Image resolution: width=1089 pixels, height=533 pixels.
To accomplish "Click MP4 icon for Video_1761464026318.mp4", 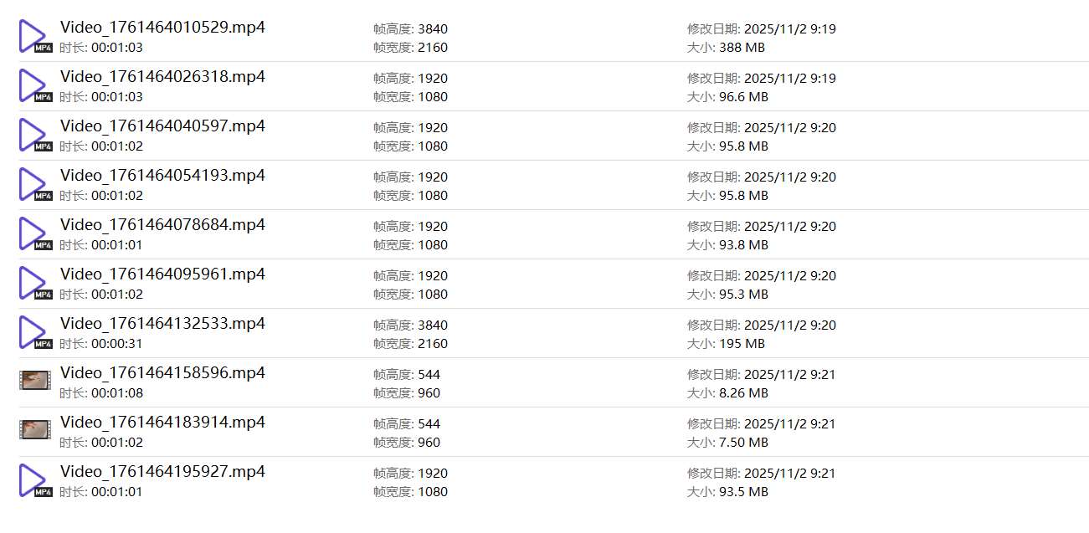I will pyautogui.click(x=34, y=86).
